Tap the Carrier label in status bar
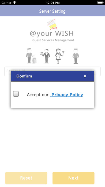 pyautogui.click(x=6, y=3)
